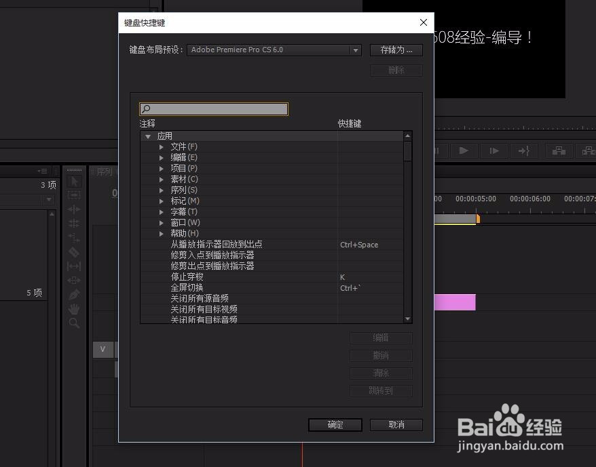
Task: Click the dimmed 清除 button
Action: point(381,373)
